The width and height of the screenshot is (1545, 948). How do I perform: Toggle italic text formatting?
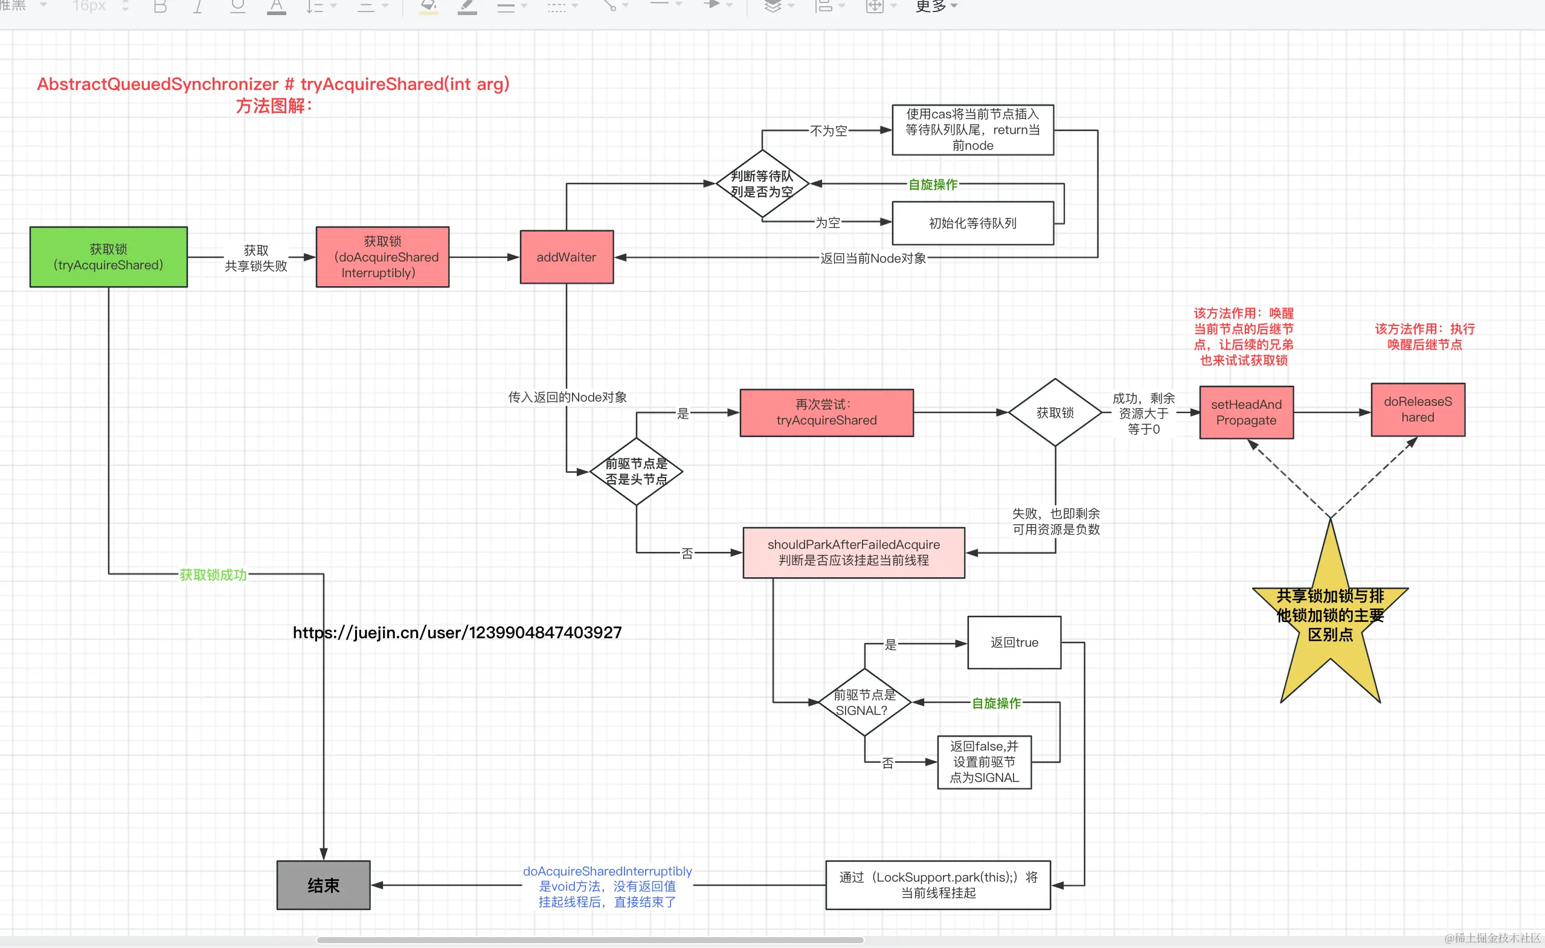click(198, 6)
